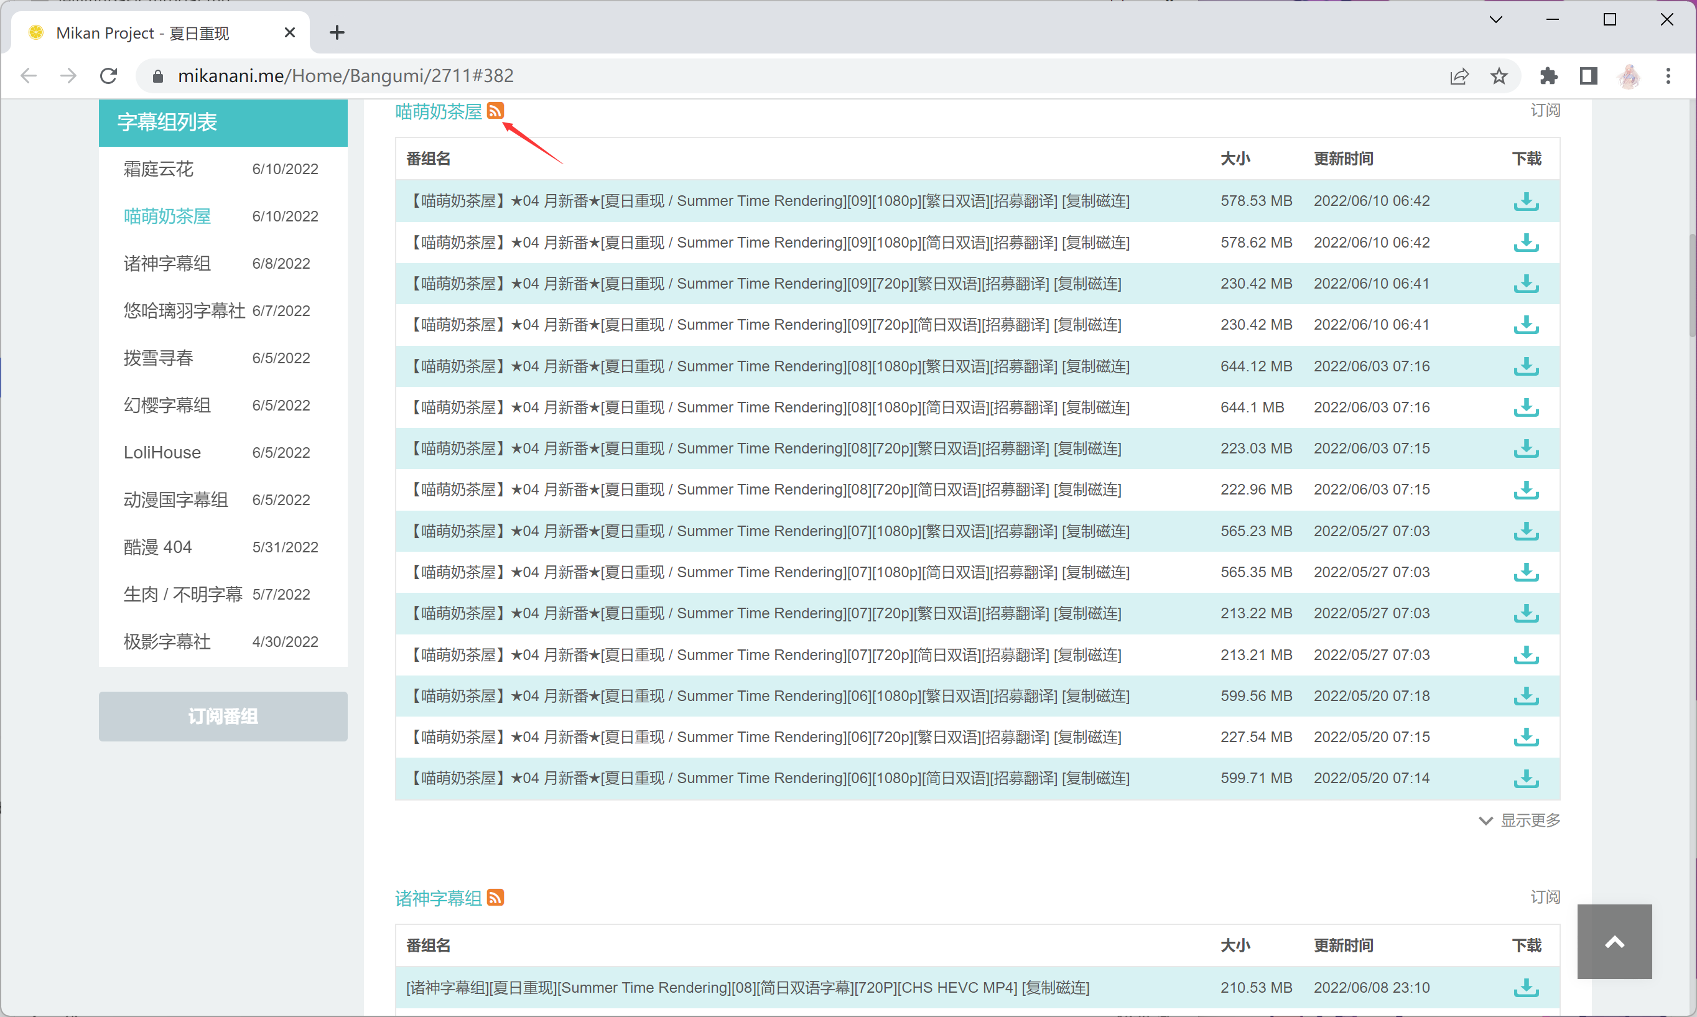Switch to the Mikan Project 夏日重现 tab
Viewport: 1697px width, 1017px height.
(161, 32)
